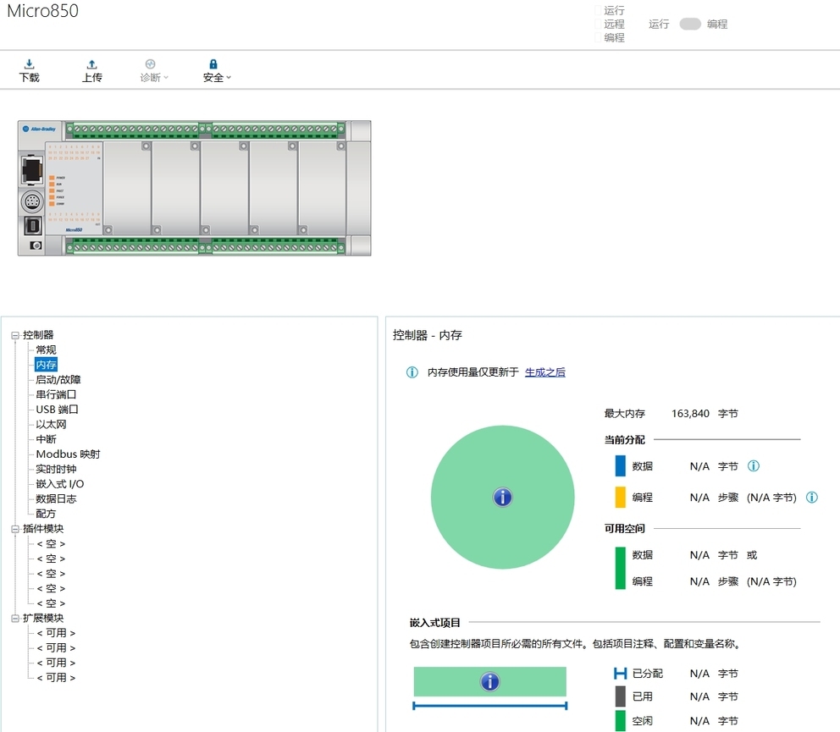Select the 扩展模块 tree label
The width and height of the screenshot is (840, 732).
click(43, 619)
